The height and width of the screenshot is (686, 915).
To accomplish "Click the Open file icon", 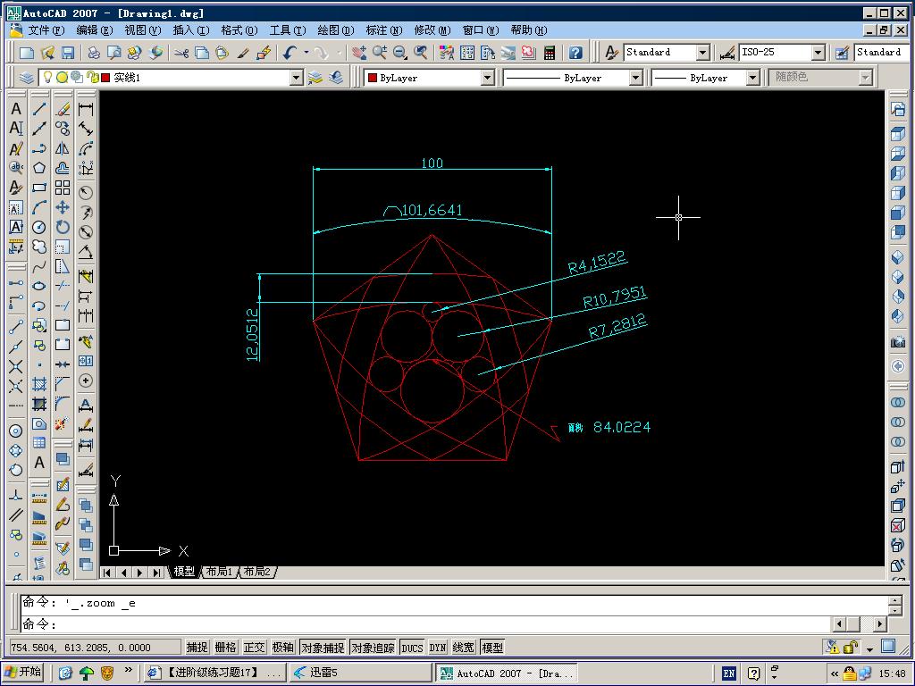I will pos(47,53).
